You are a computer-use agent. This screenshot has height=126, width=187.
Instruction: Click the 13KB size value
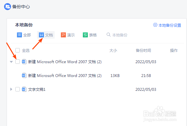[x=115, y=76]
